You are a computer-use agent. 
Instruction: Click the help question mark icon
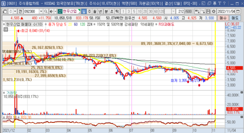pos(224,3)
